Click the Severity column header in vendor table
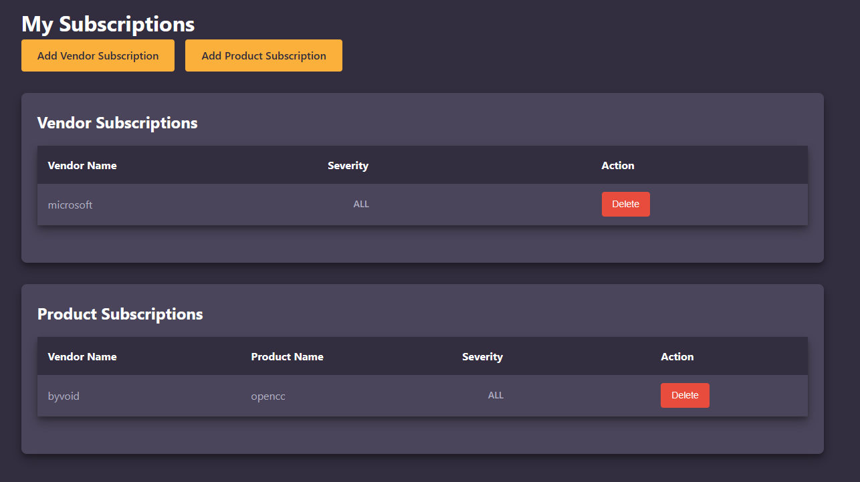 [x=348, y=165]
